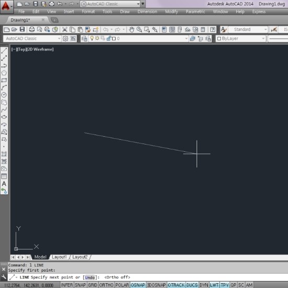Toggle GRID display in status bar
This screenshot has height=288, width=288.
[92, 285]
